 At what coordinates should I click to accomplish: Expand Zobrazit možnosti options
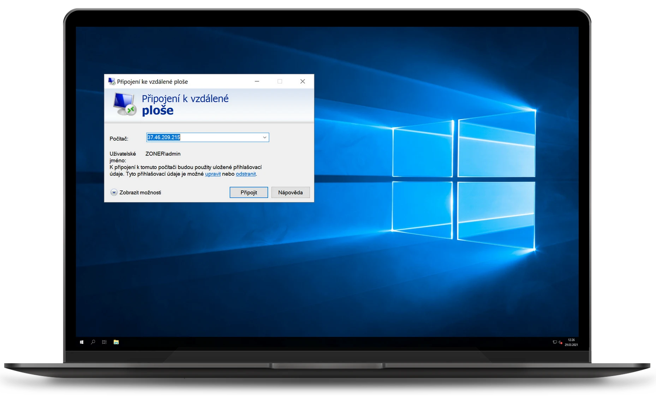tap(136, 192)
